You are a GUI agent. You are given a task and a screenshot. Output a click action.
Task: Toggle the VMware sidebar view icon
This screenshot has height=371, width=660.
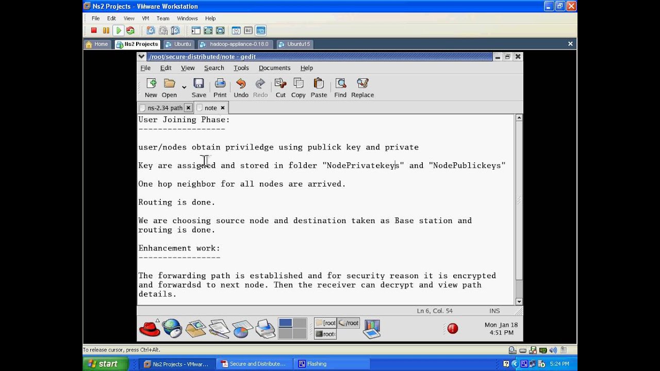pos(196,30)
